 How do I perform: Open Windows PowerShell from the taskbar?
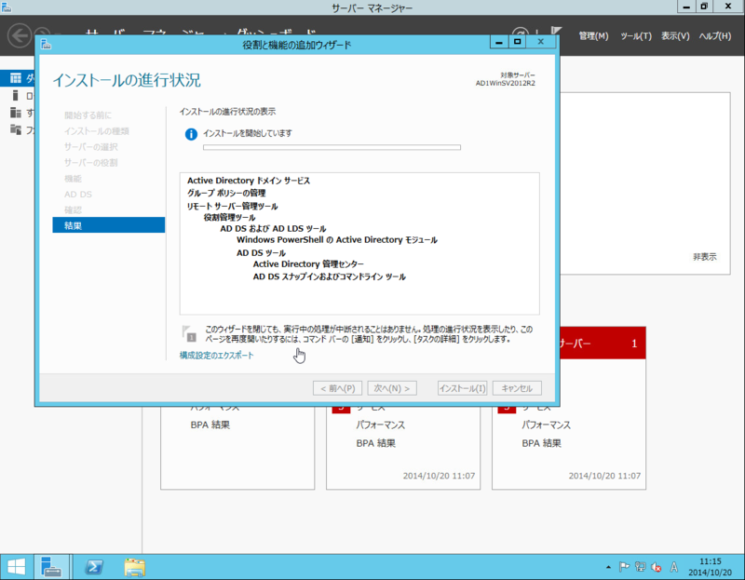point(93,566)
